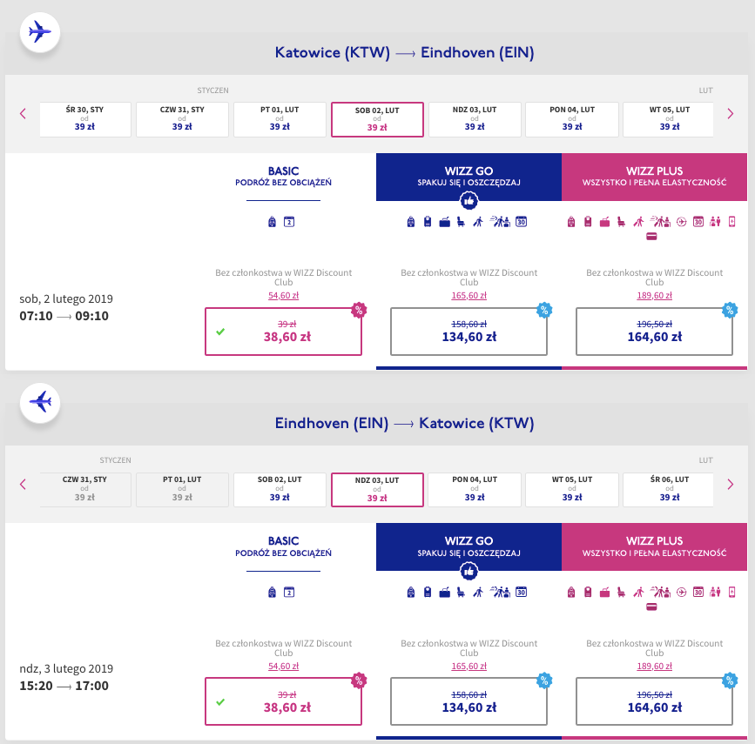Screen dimensions: 755x744
Task: Click the airplane icon above Katowice–Eindhoven flight
Action: tap(39, 31)
